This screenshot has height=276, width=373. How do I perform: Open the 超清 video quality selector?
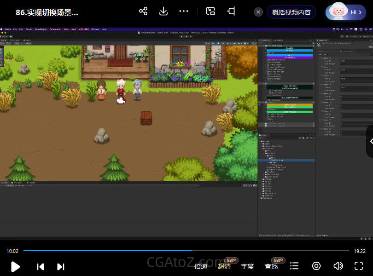(224, 266)
